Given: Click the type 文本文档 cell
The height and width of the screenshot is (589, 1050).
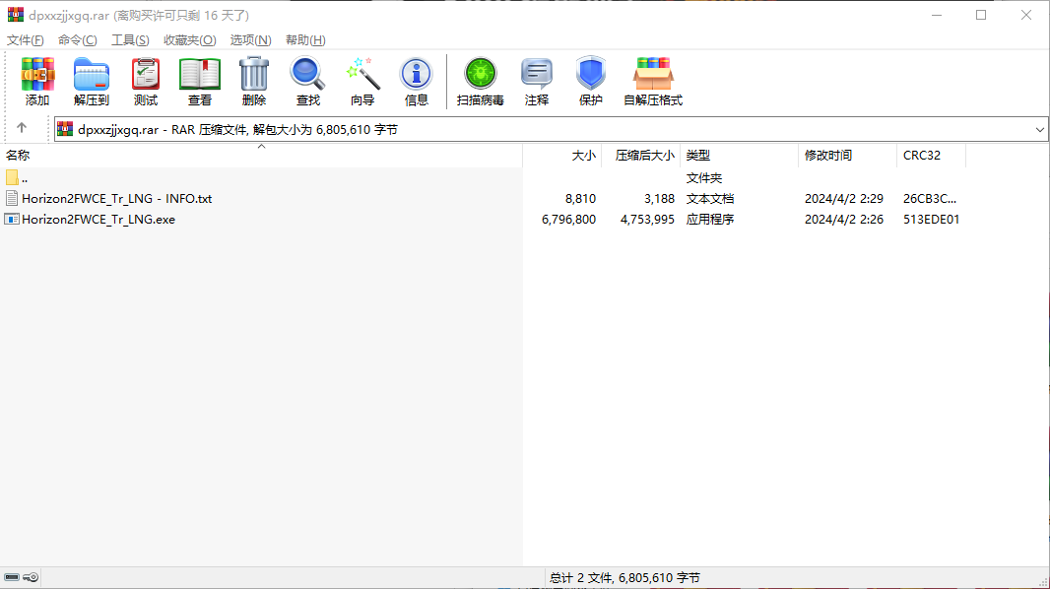Looking at the screenshot, I should pos(710,199).
